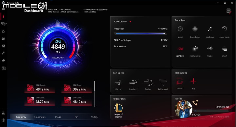This screenshot has height=127, width=236.
Task: Switch to the Frequency tab
Action: pyautogui.click(x=21, y=117)
